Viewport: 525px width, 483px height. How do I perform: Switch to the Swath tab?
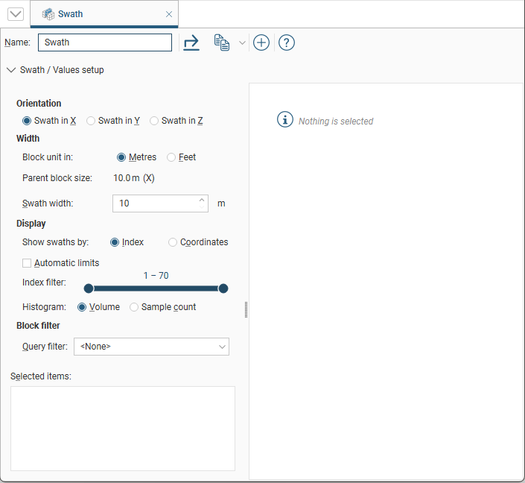(70, 14)
